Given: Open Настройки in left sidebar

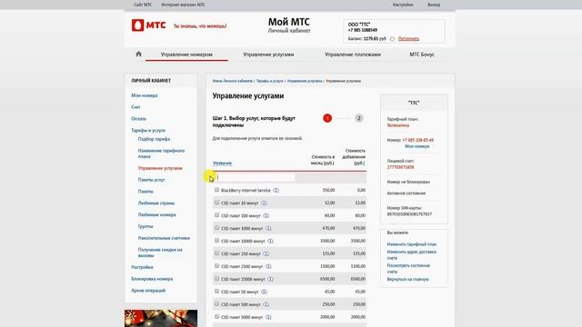Looking at the screenshot, I should [x=142, y=267].
